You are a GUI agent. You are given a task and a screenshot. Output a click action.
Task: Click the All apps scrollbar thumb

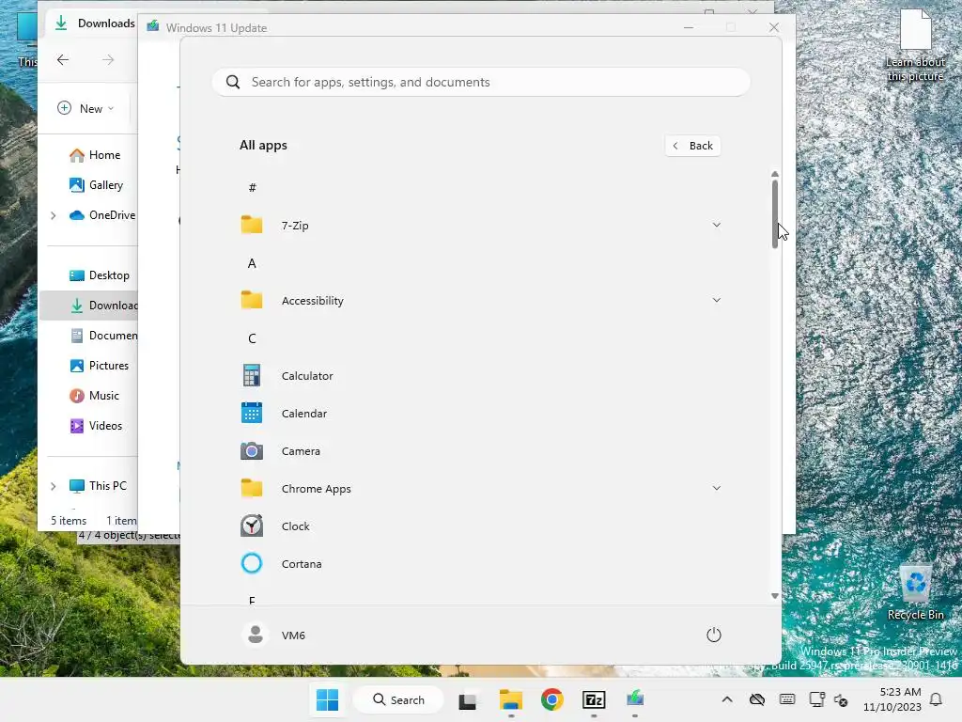[x=775, y=213]
